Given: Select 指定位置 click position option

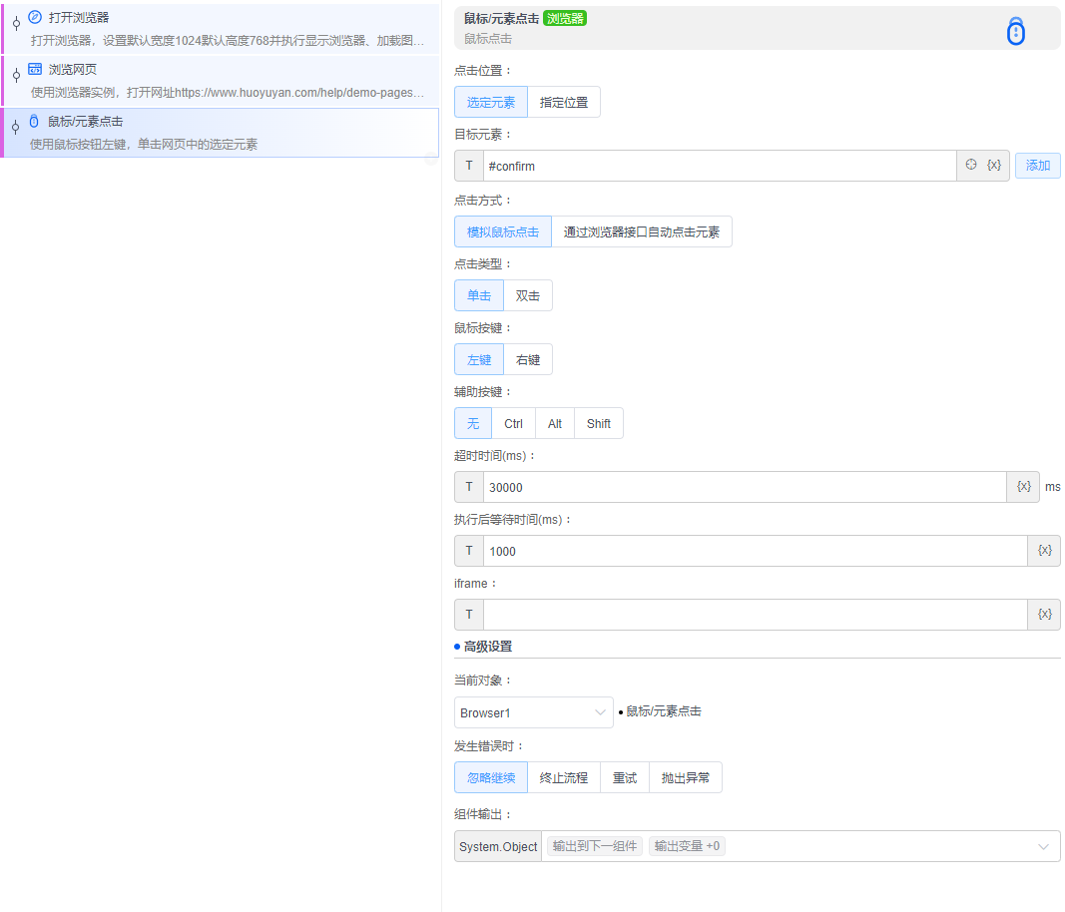Looking at the screenshot, I should click(x=564, y=102).
